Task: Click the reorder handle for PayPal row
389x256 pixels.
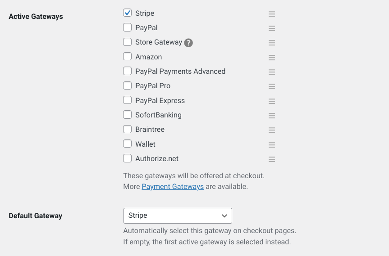Action: click(x=272, y=28)
